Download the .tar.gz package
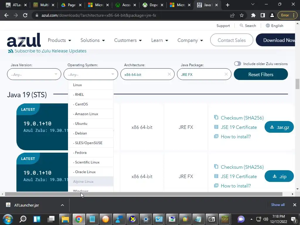This screenshot has width=300, height=225. [279, 127]
